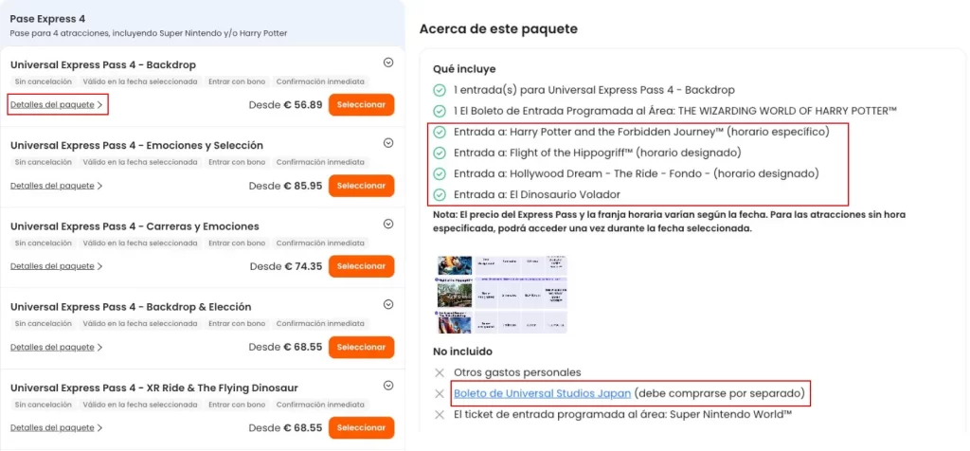Select the € 74.35 Carreras y Emociones pass

[x=361, y=266]
